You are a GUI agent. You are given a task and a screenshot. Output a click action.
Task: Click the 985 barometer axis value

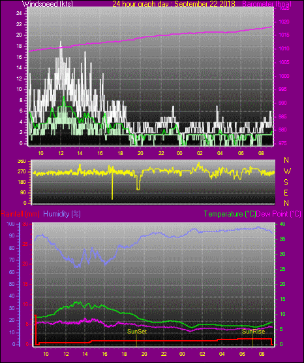[x=282, y=116]
